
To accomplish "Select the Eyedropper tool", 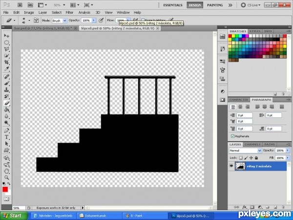I will click(x=6, y=69).
